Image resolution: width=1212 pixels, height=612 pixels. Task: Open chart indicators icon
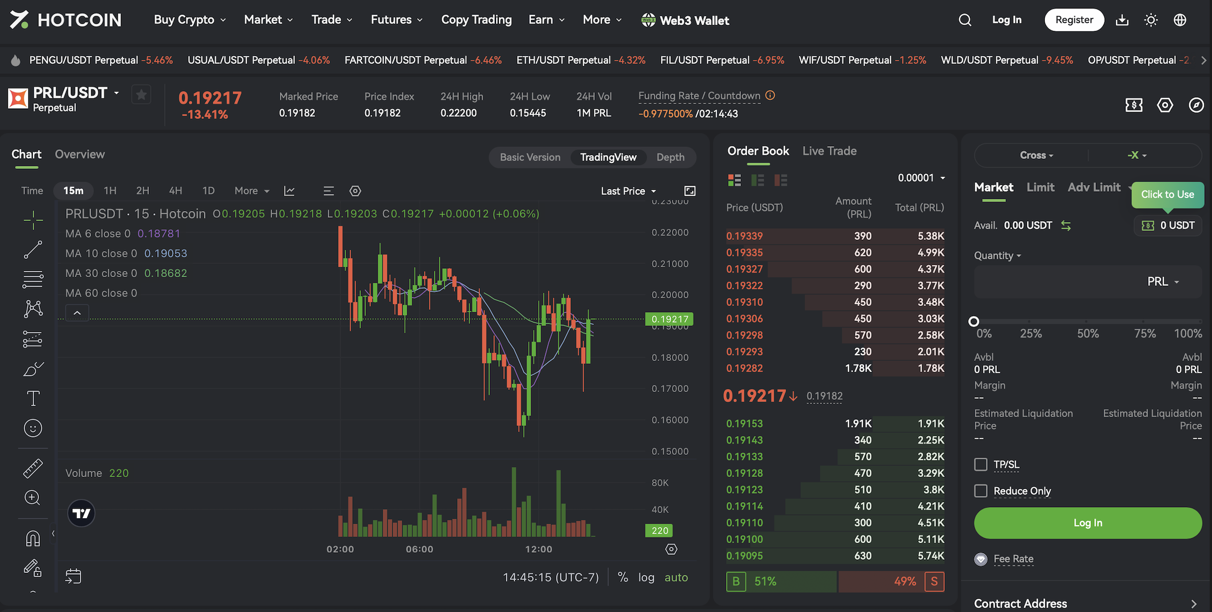coord(289,191)
